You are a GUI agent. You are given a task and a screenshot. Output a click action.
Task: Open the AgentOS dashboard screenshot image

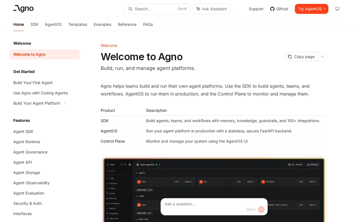(x=214, y=190)
